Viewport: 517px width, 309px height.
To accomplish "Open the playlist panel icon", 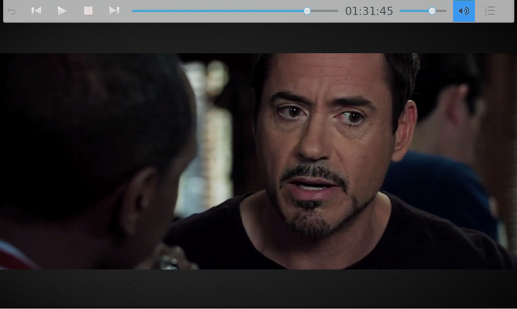I will coord(490,10).
